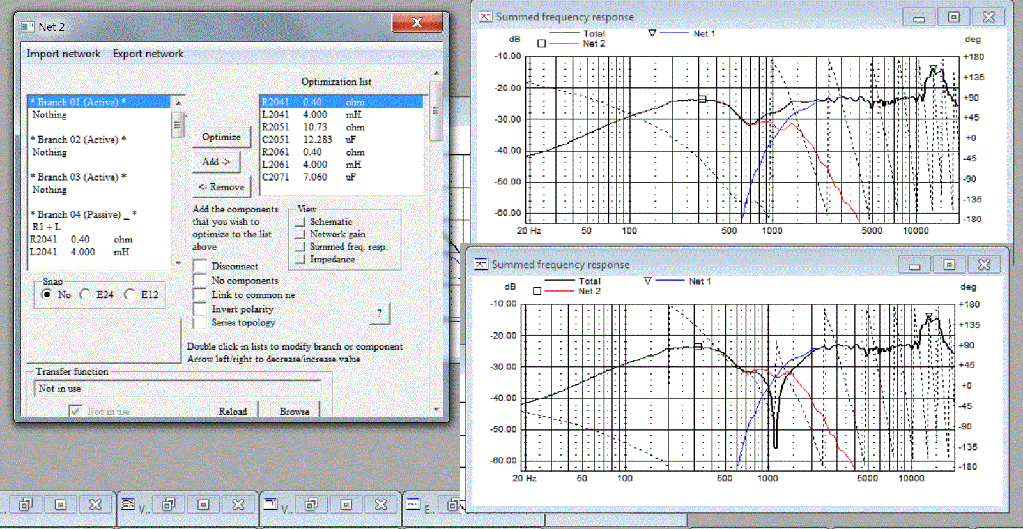Maximize the first minimized window at bottom-left
The height and width of the screenshot is (529, 1023).
[61, 505]
